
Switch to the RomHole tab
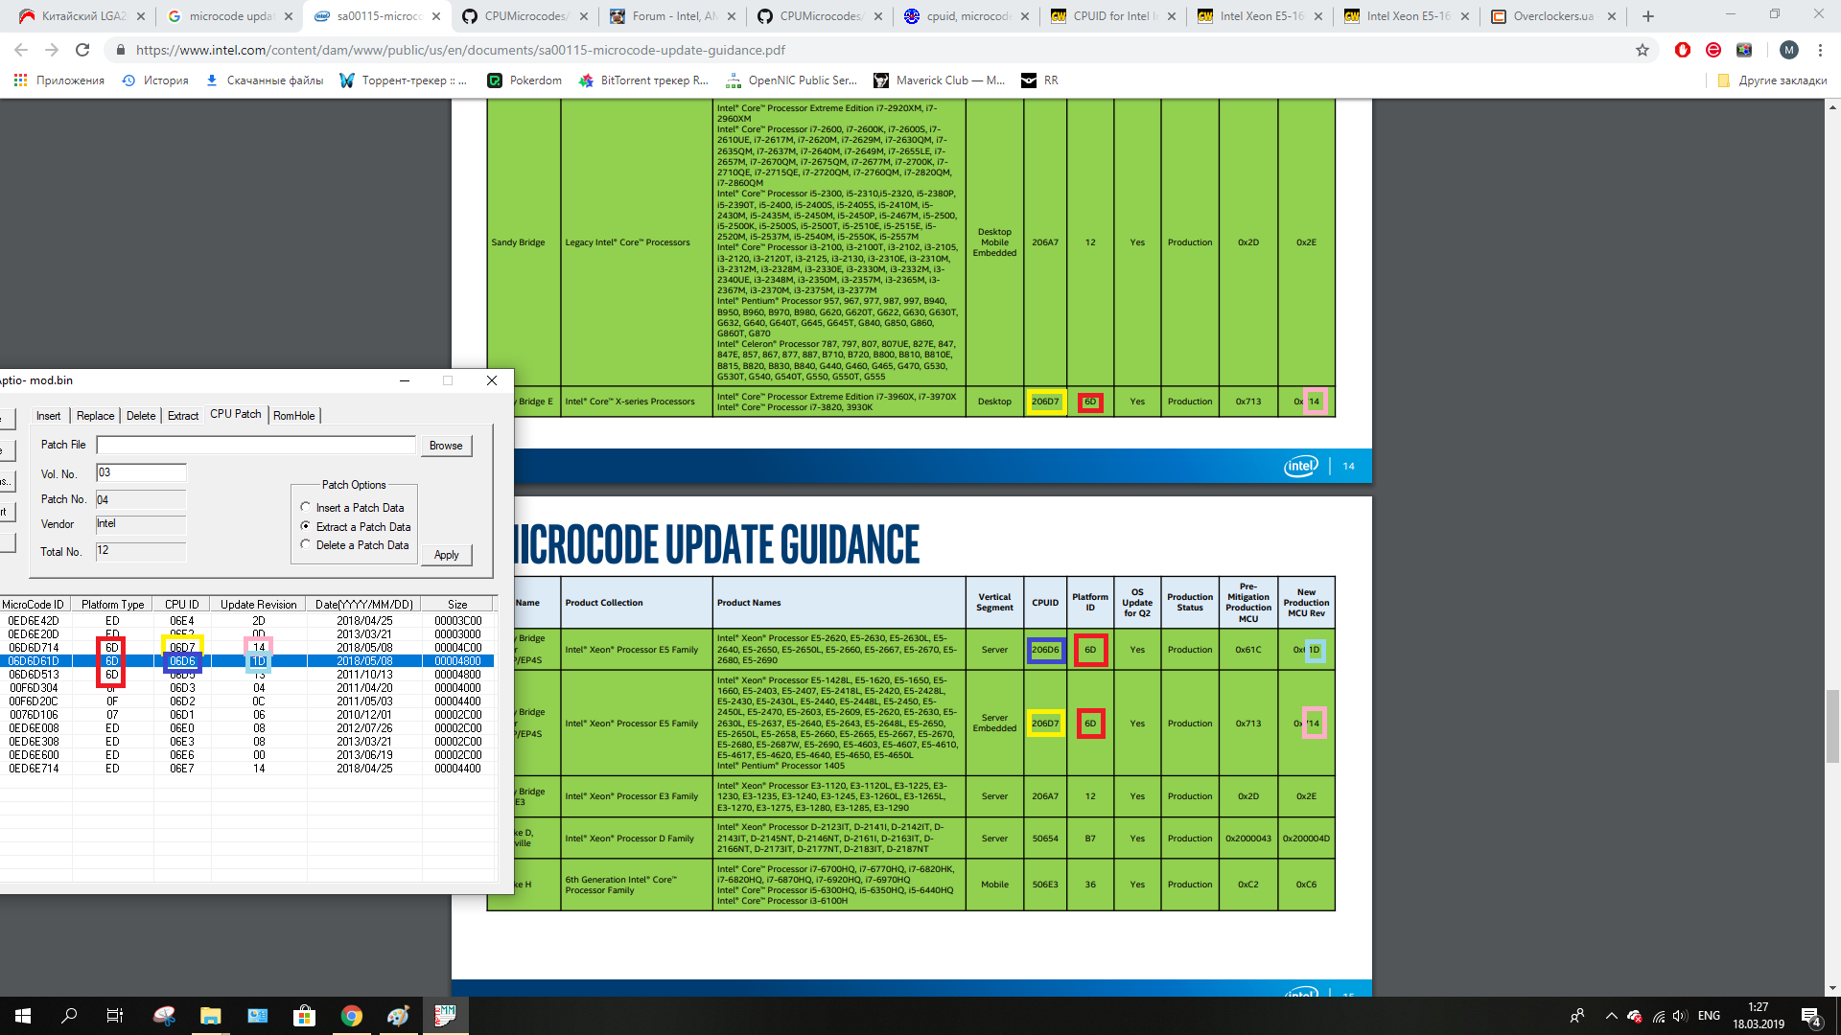pos(293,415)
